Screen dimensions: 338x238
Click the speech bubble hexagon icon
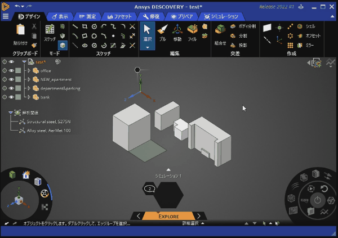pyautogui.click(x=149, y=189)
